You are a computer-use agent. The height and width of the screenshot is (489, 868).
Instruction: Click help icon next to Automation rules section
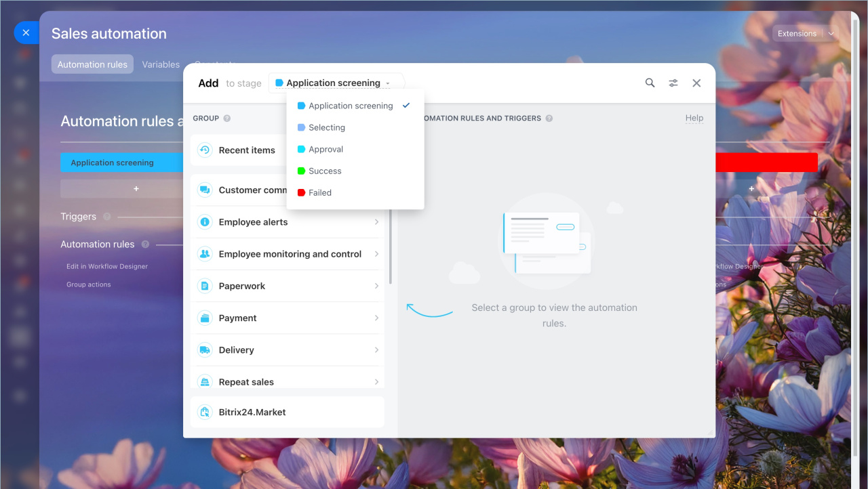[x=146, y=244]
